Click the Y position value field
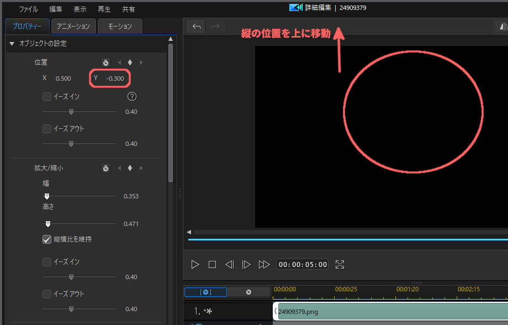 [115, 78]
